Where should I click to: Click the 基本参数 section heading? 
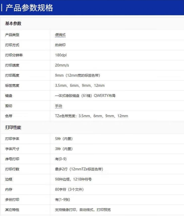click(x=13, y=23)
